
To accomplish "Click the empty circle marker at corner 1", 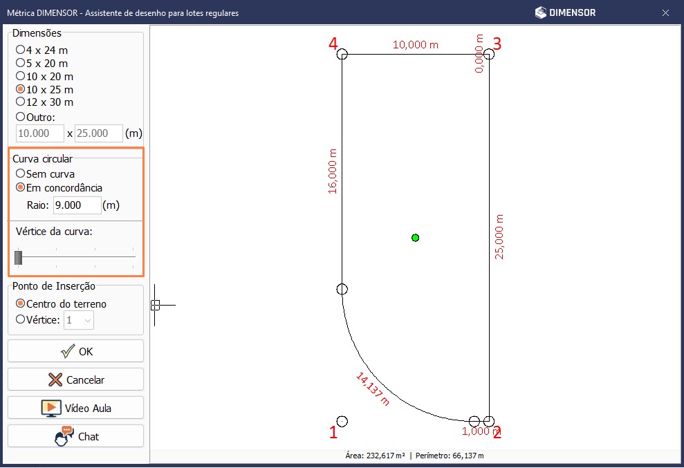I will click(342, 422).
